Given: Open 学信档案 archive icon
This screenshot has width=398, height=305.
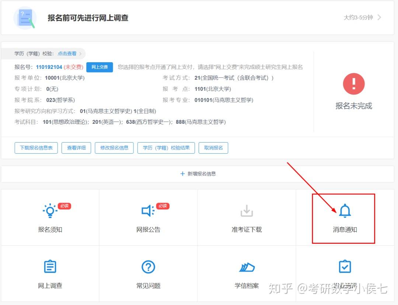Looking at the screenshot, I should pos(247,266).
